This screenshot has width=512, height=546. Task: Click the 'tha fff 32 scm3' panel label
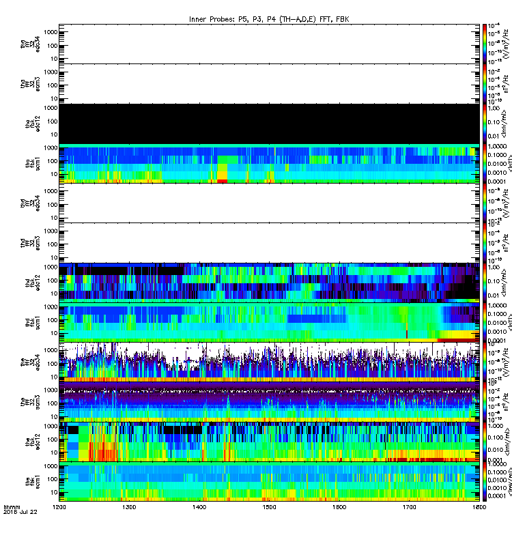(30, 84)
